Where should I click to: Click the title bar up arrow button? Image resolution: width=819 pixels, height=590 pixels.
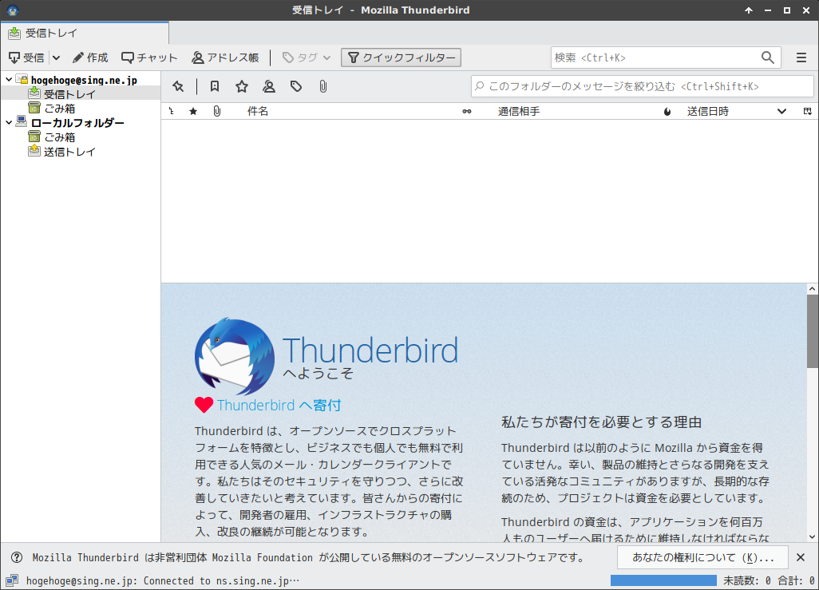(749, 10)
